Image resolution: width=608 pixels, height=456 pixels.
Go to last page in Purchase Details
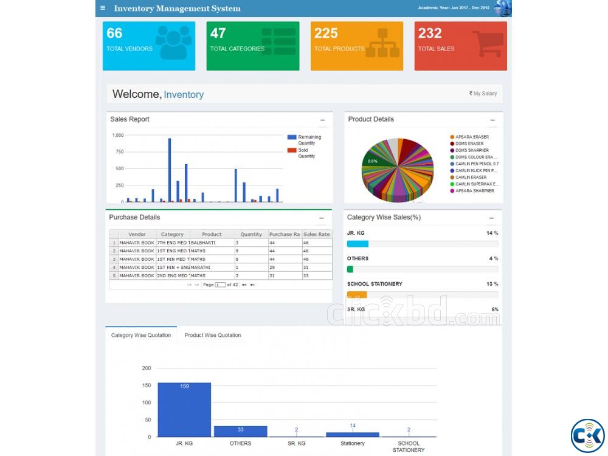click(252, 285)
